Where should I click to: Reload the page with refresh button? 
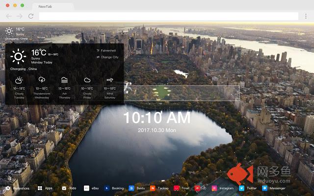pos(30,16)
